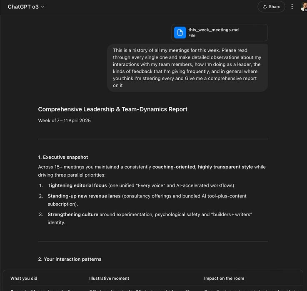Click the '2. Your interaction patterns' heading

pyautogui.click(x=70, y=259)
